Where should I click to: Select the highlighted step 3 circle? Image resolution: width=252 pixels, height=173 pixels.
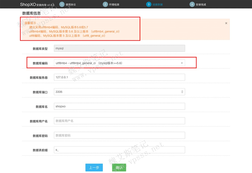(148, 4)
